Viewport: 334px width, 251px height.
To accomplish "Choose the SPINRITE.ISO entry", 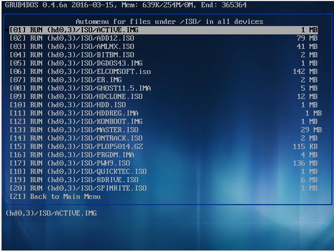I will (78, 188).
